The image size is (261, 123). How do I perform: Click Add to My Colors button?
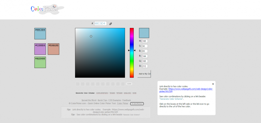(144, 74)
